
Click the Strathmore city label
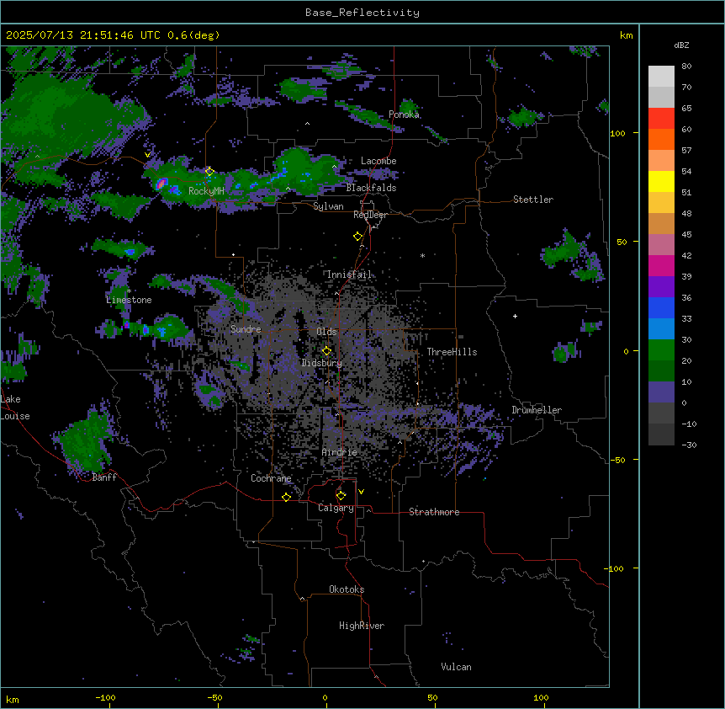point(434,512)
